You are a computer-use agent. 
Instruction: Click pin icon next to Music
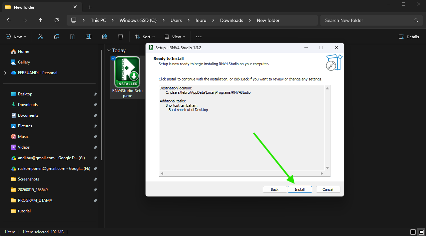(x=96, y=137)
